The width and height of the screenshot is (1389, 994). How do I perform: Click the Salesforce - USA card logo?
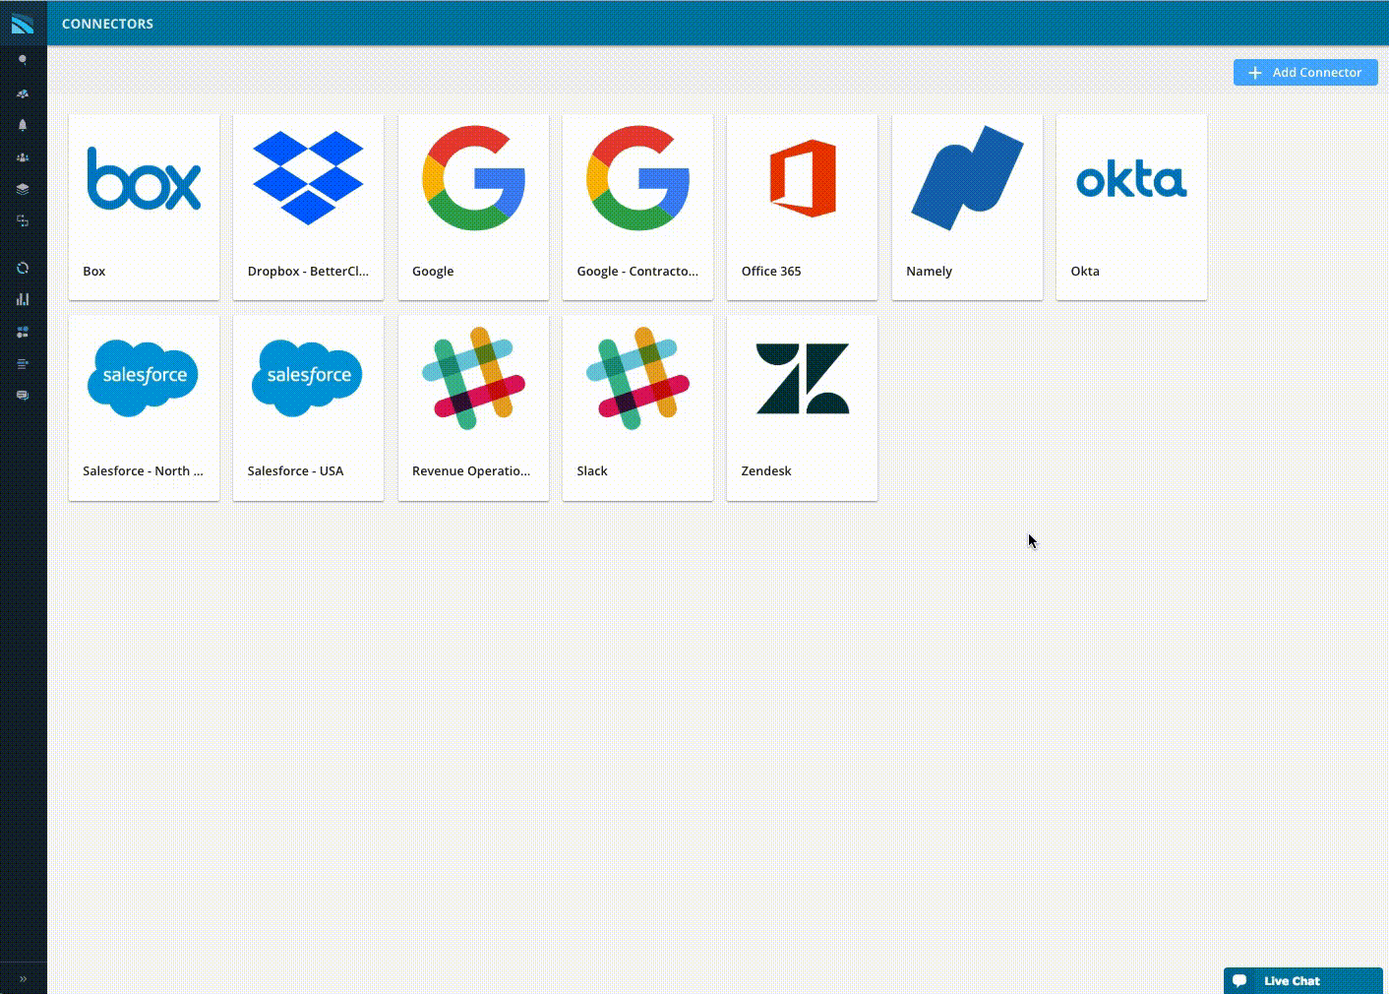[x=308, y=378]
